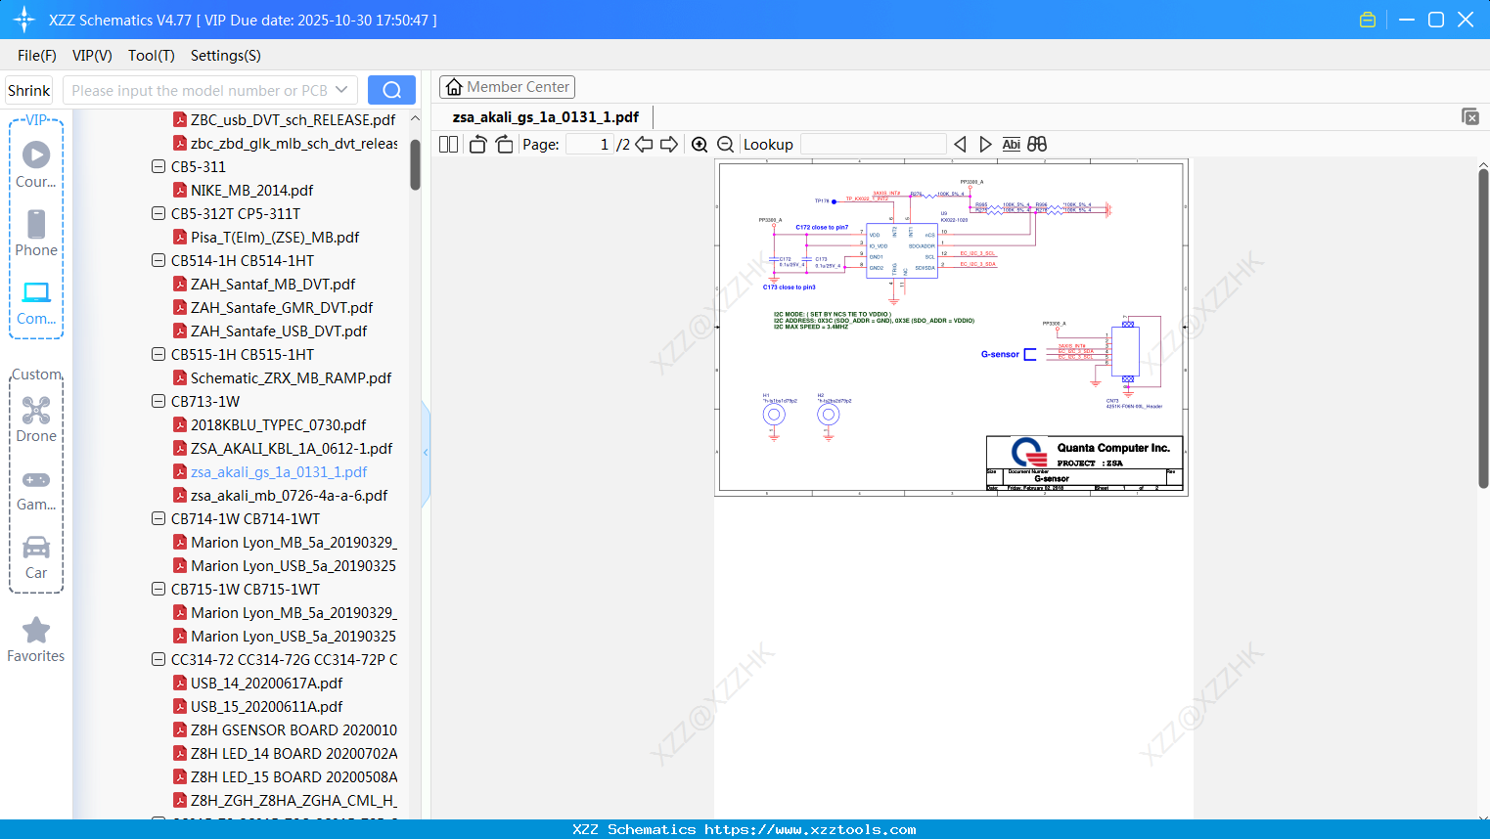The image size is (1490, 839).
Task: Click the yellow VIP briefcase icon in title bar
Action: [x=1368, y=20]
